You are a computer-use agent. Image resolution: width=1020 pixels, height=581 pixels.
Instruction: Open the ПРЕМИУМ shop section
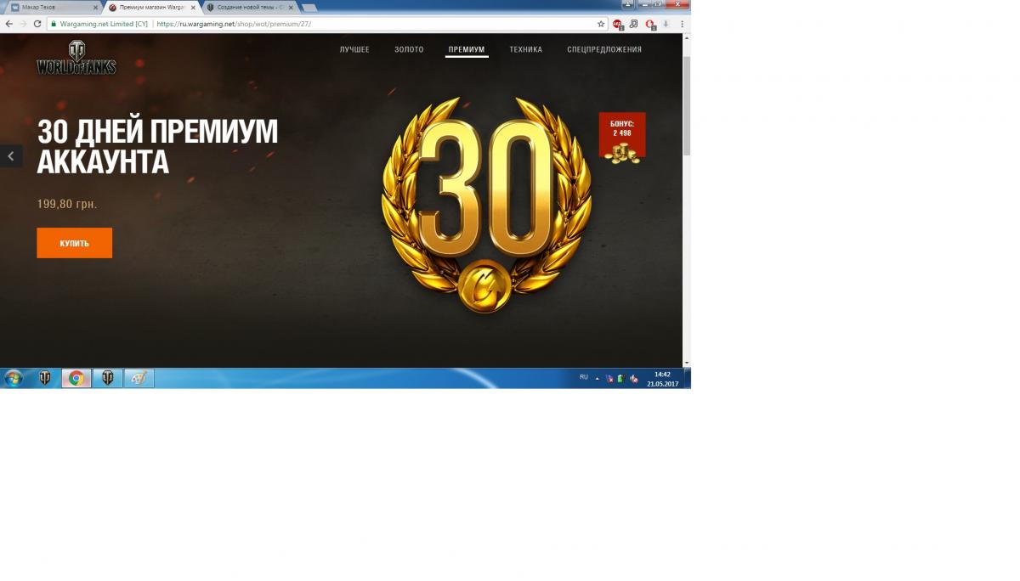(x=467, y=49)
